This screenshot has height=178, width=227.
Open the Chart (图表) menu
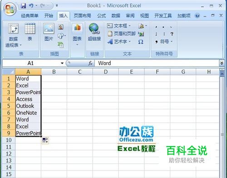(77, 35)
